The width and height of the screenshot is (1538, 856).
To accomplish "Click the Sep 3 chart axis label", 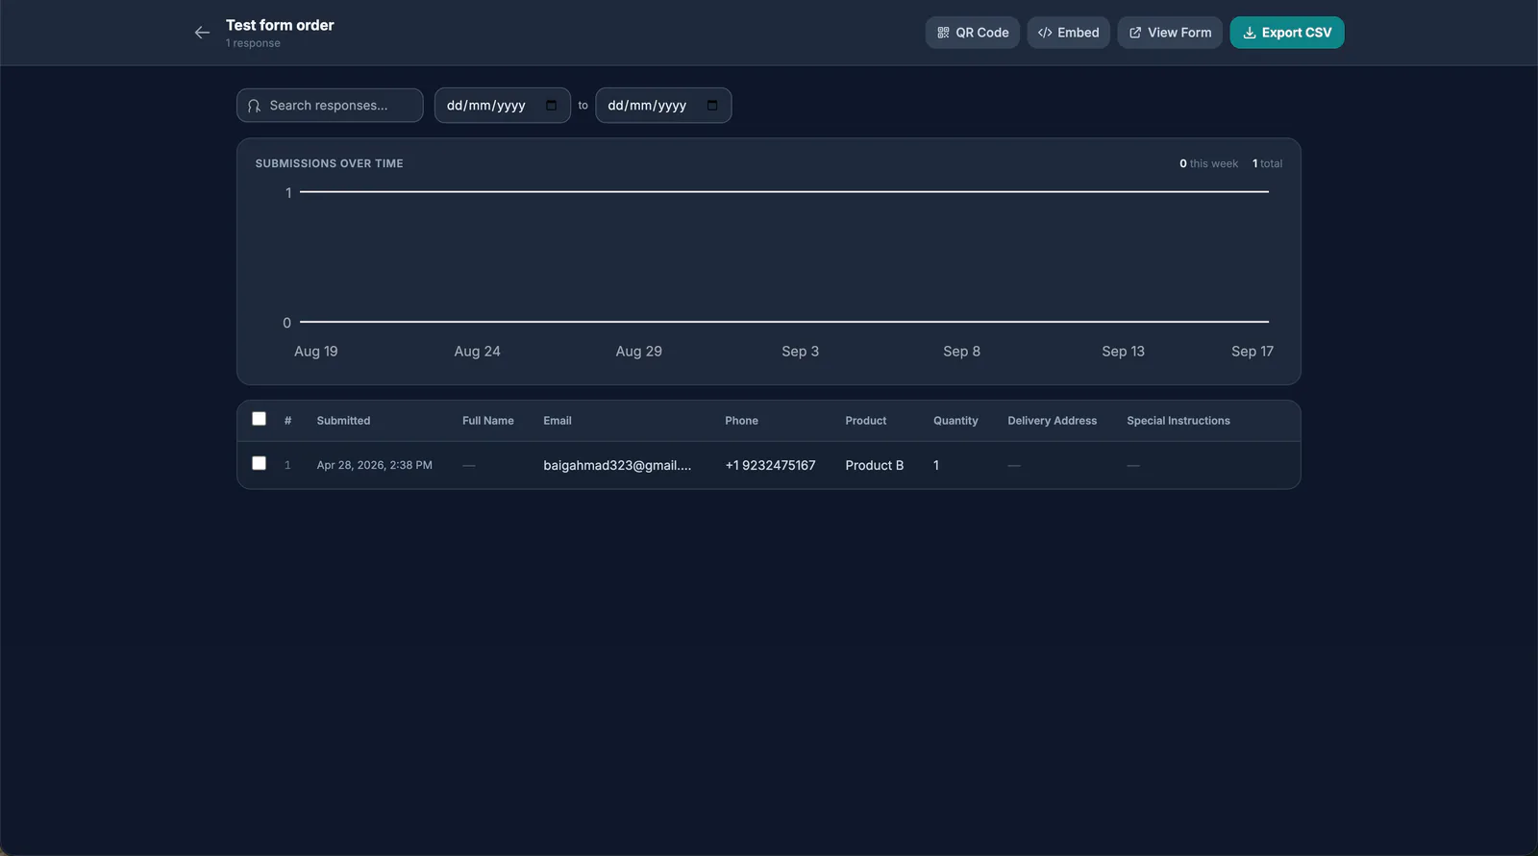I will 801,352.
